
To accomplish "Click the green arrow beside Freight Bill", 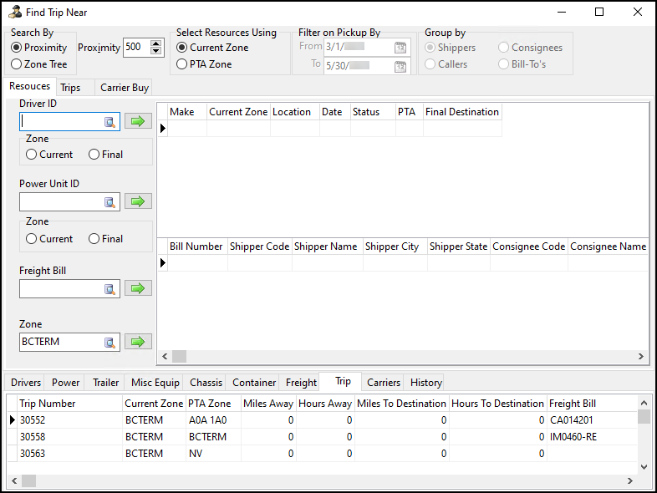I will point(138,289).
